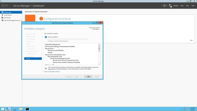Screen dimensions: 197x111
Task: Open the Tools menu
Action: tap(182, 6)
